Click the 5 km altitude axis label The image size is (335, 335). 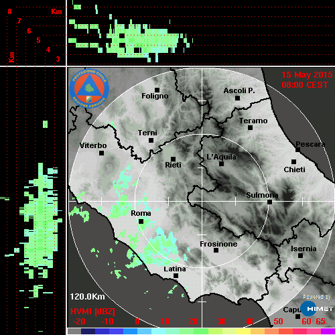[x=38, y=40]
